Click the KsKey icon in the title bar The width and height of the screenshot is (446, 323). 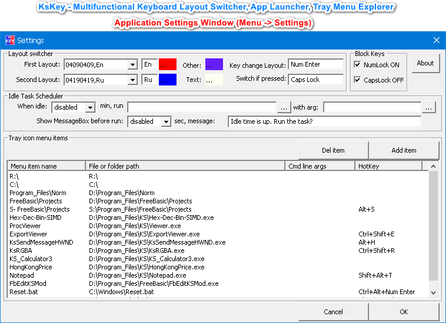click(9, 41)
